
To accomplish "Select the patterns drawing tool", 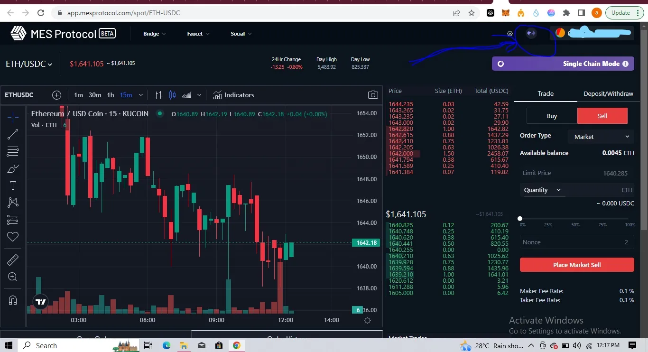I will coord(13,203).
